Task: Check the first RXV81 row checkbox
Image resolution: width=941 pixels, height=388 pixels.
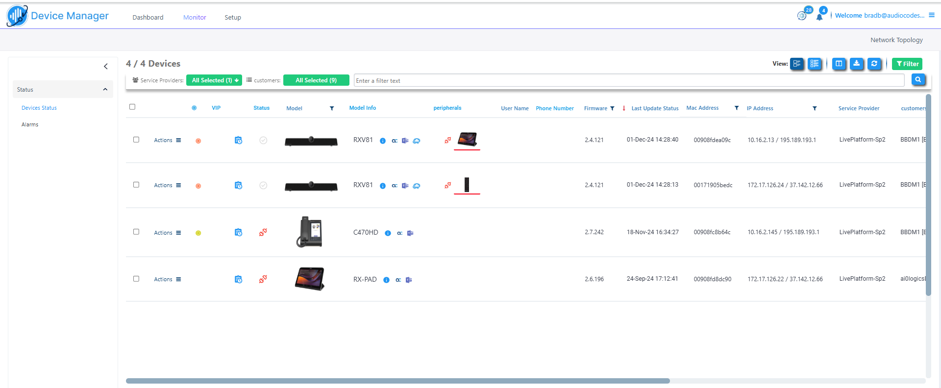Action: click(136, 140)
